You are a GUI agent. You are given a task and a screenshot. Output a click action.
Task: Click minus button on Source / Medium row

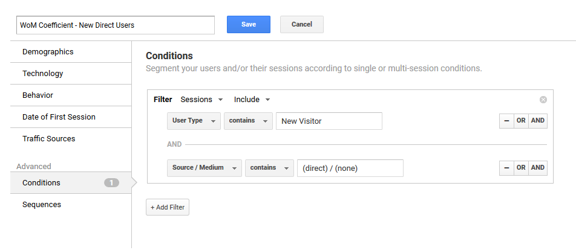(x=506, y=168)
